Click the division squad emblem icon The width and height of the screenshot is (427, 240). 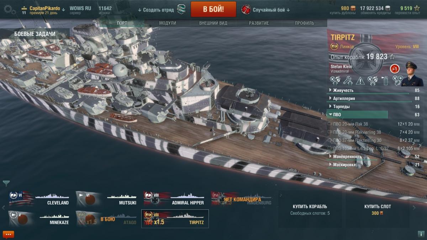[181, 10]
